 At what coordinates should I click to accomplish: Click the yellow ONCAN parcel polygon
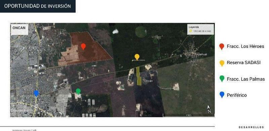point(139,76)
